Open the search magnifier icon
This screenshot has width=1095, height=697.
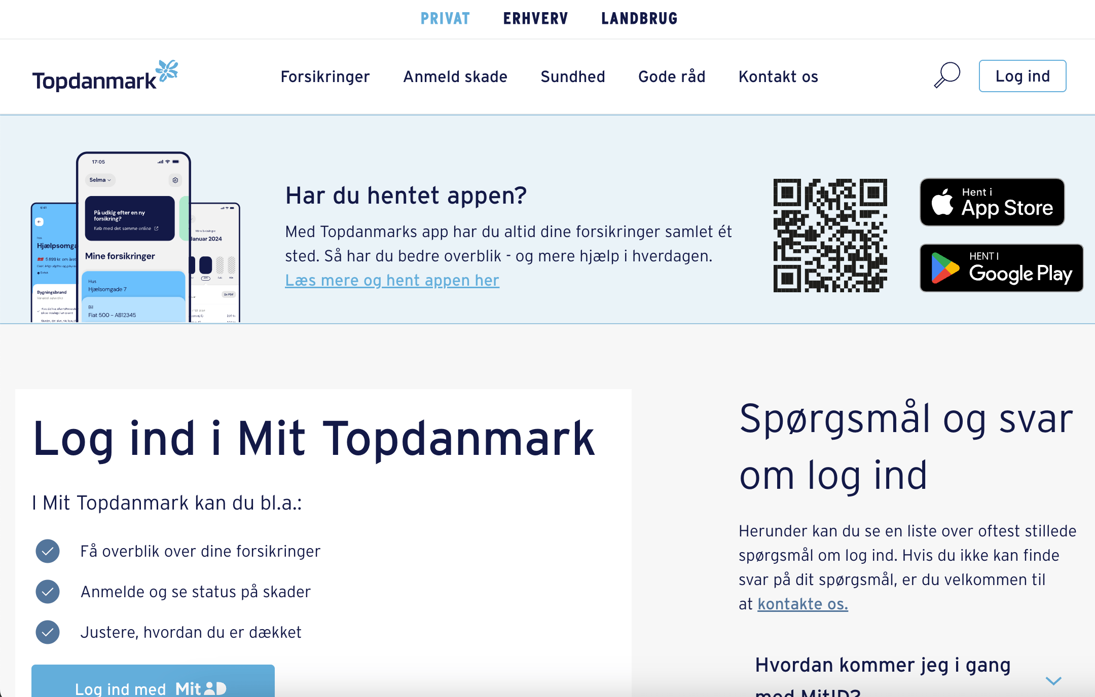pos(947,75)
